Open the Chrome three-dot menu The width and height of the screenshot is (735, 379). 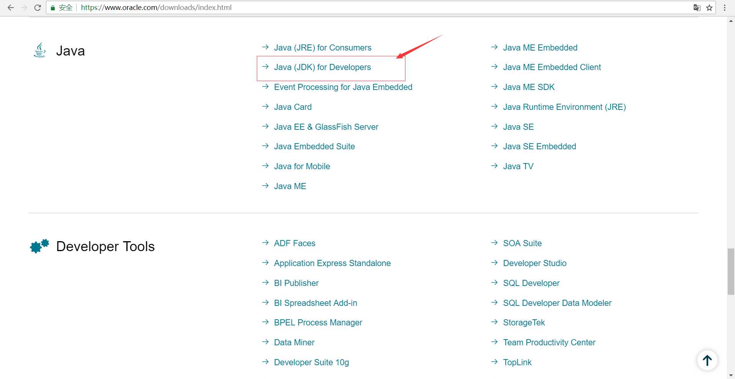coord(725,8)
